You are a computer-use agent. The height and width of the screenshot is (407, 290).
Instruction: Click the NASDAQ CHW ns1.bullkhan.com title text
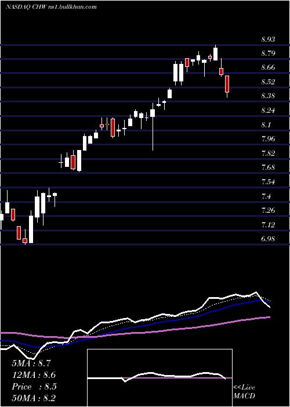point(51,6)
